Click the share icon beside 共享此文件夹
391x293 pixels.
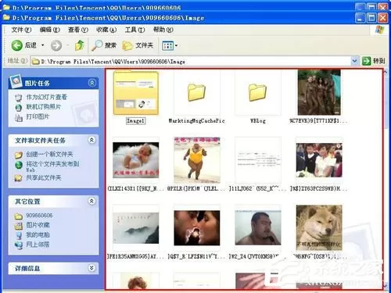point(19,178)
